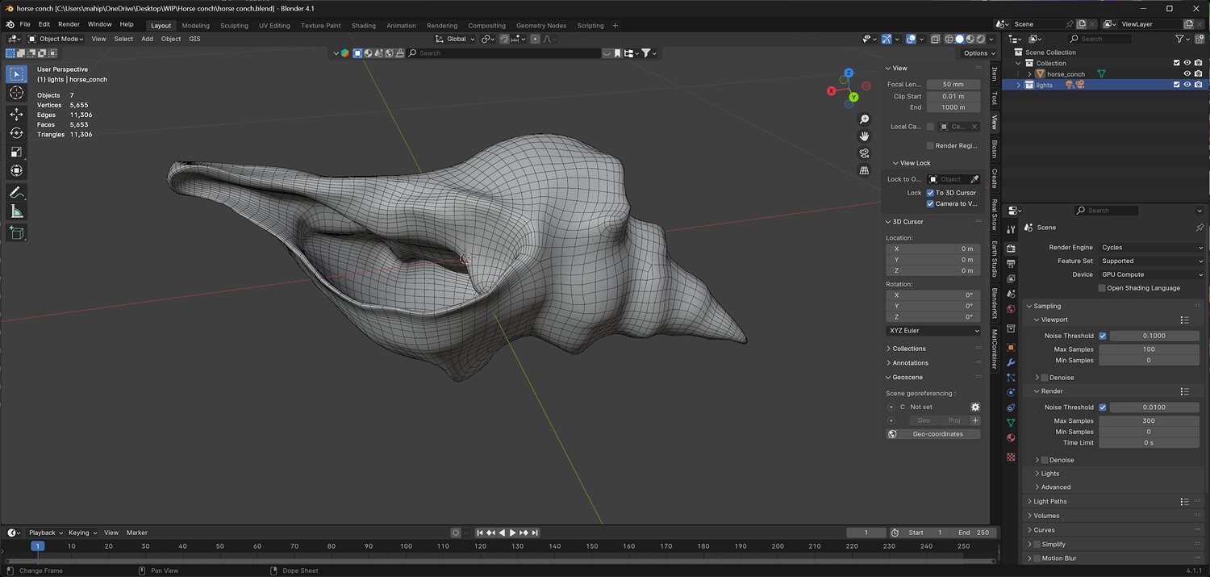1210x577 pixels.
Task: Open the Render Engine dropdown
Action: click(1151, 248)
